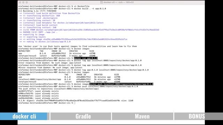Click the 'Use docker scan' Snyk hint line
This screenshot has height=125, width=223.
pyautogui.click(x=77, y=46)
